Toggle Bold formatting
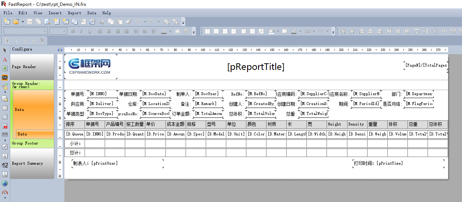 [73, 31]
